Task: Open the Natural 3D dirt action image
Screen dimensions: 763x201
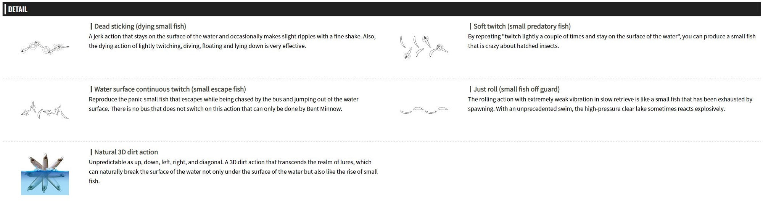Action: (45, 174)
